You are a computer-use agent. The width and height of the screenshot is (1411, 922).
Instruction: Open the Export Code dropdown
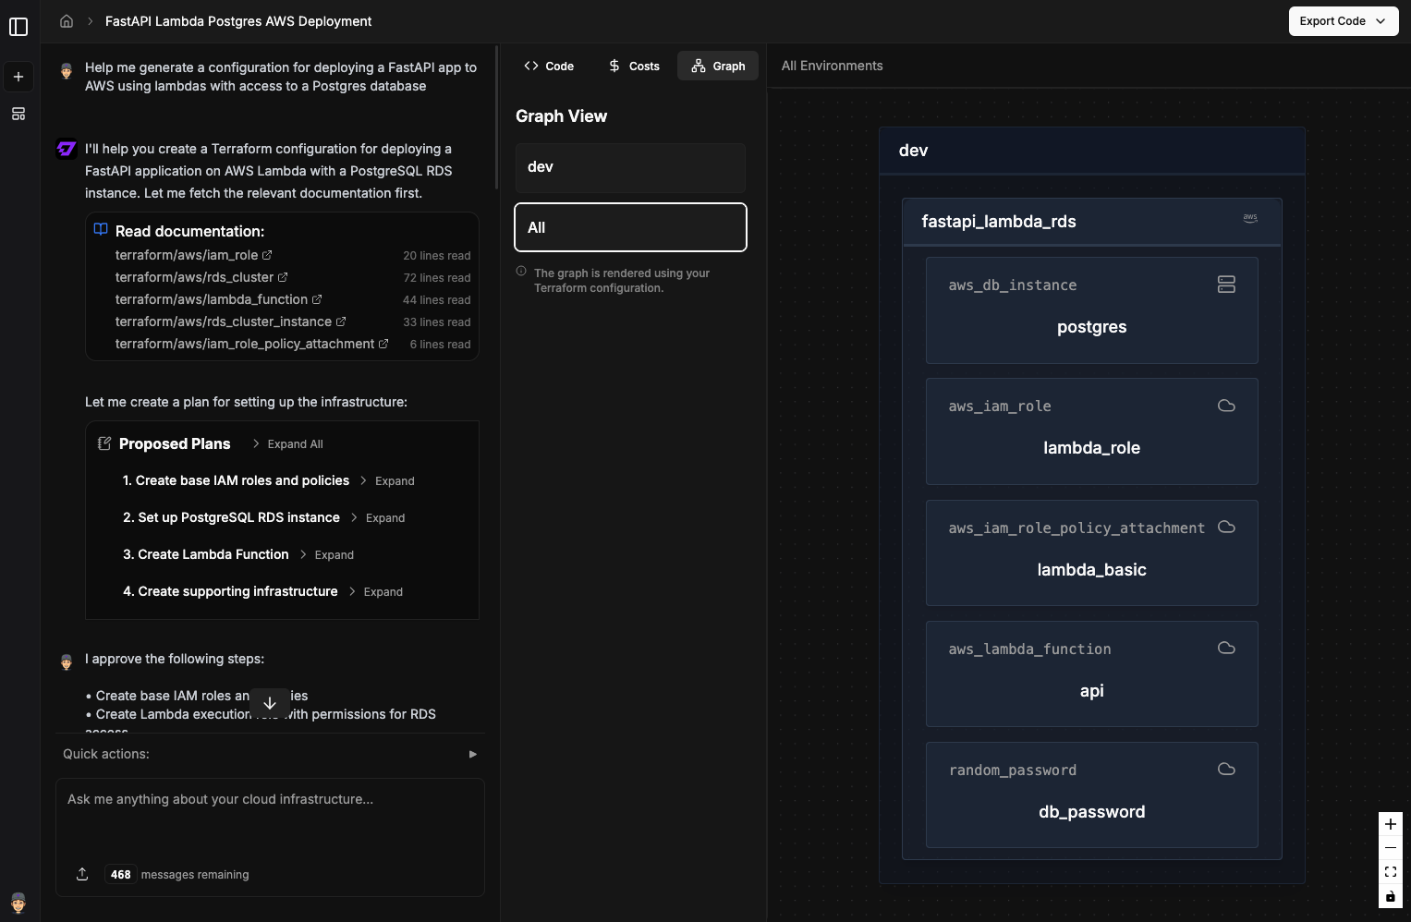1344,21
